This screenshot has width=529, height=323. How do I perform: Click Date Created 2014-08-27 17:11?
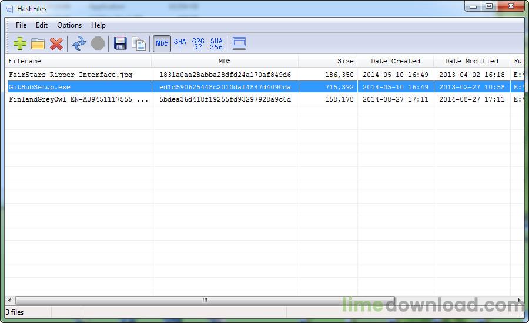396,99
